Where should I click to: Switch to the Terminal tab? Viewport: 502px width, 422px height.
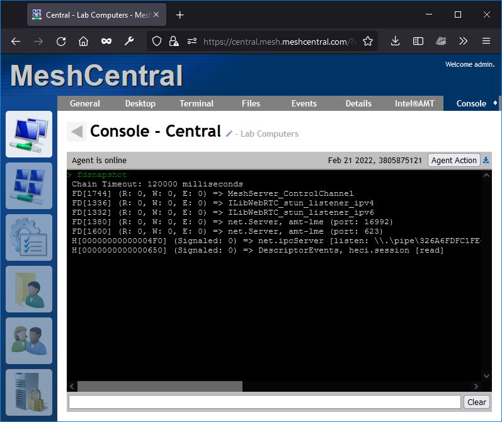point(197,103)
